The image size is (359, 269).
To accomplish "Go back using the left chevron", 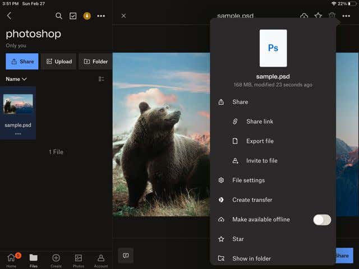I will [x=9, y=16].
